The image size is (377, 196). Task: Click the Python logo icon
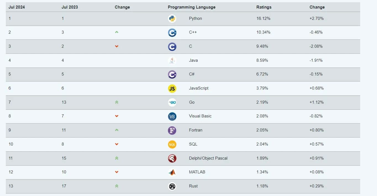coord(172,18)
